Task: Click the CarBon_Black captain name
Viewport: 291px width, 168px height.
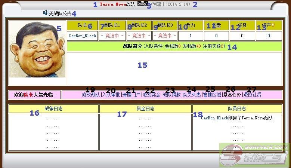Action: [x=83, y=36]
